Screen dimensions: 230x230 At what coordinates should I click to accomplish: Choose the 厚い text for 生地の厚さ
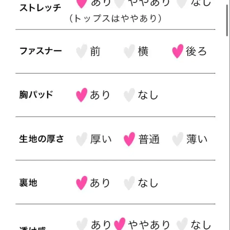point(101,139)
